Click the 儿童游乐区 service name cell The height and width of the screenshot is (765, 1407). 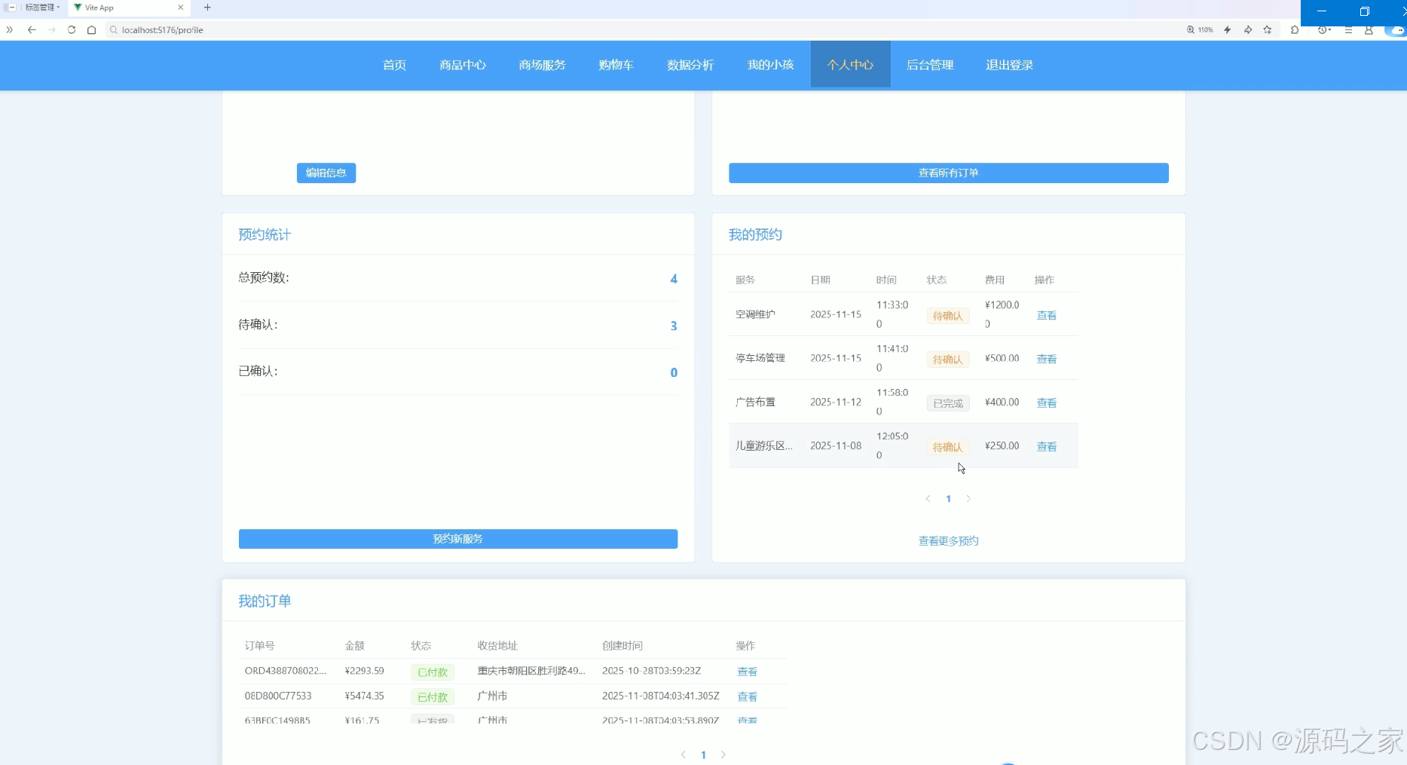764,445
